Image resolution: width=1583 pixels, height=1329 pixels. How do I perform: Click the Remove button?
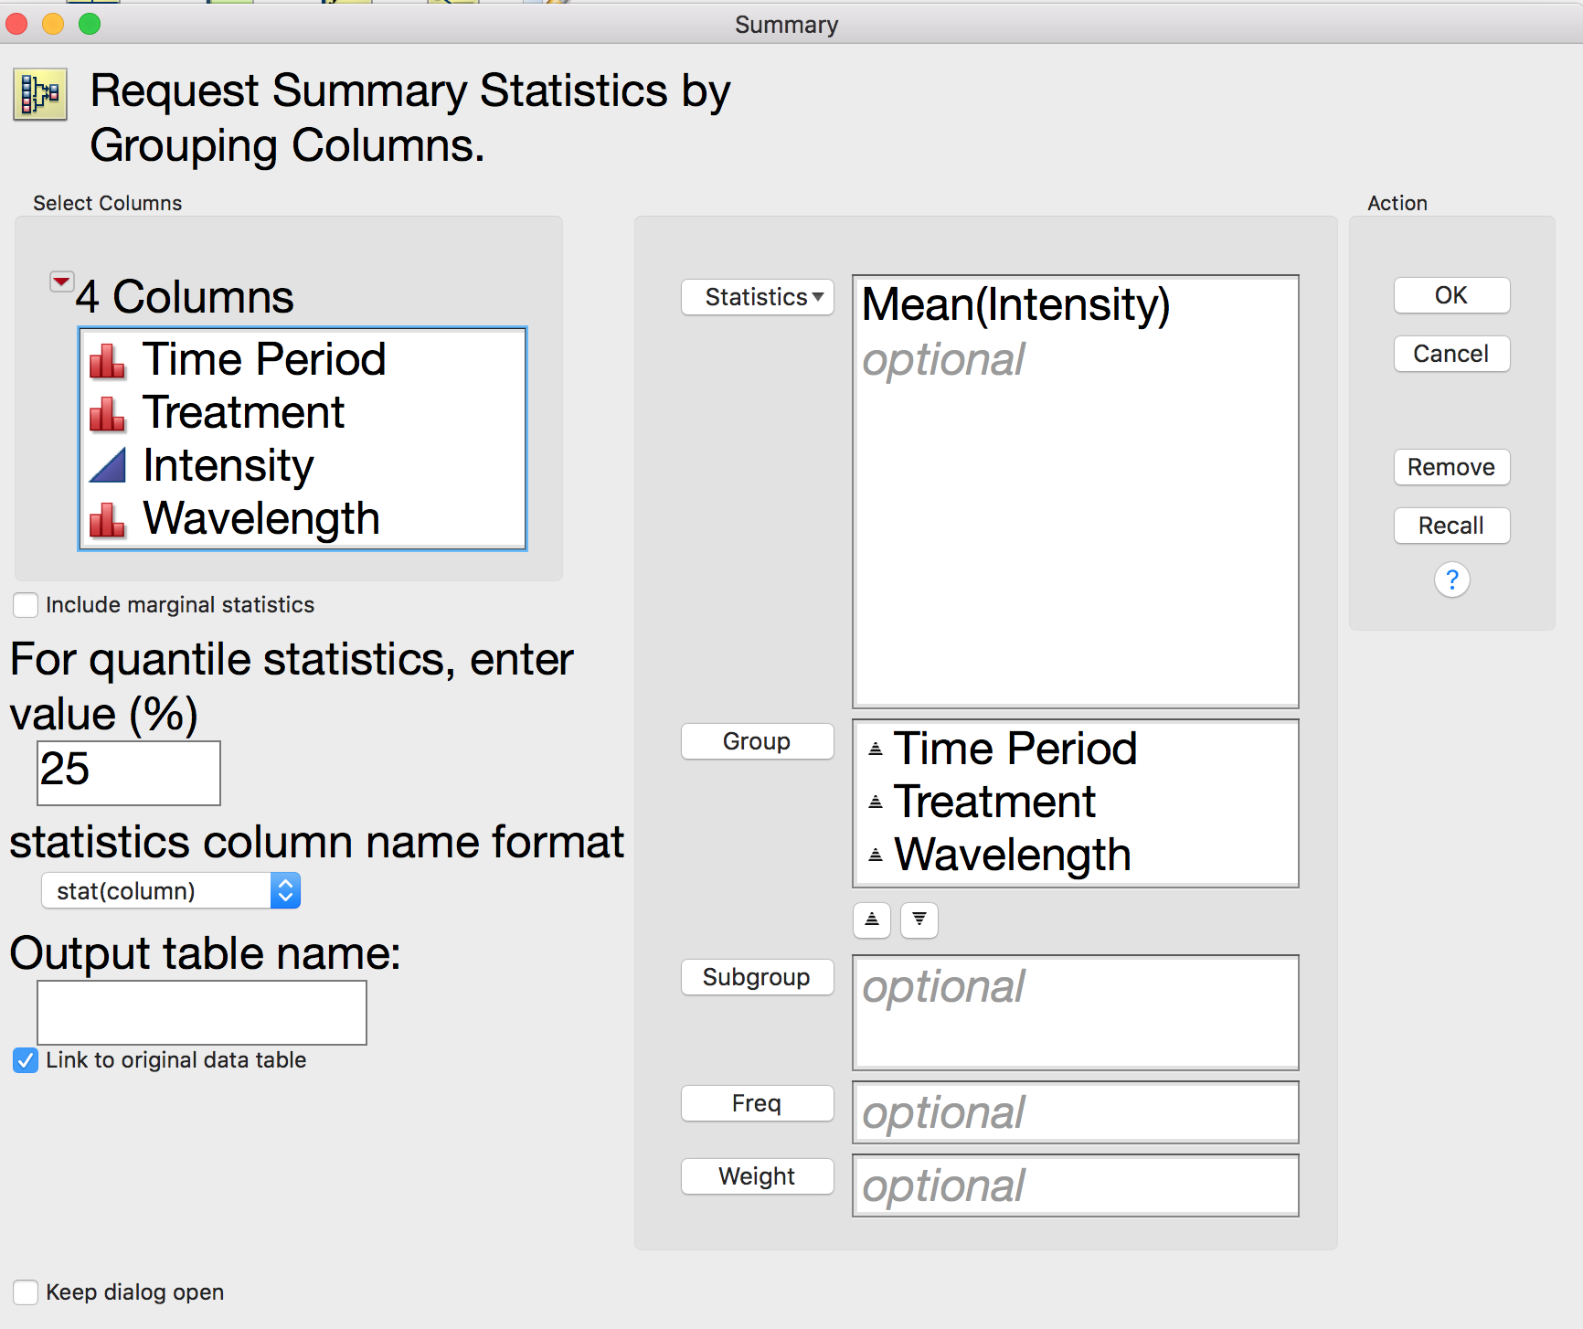(x=1451, y=467)
